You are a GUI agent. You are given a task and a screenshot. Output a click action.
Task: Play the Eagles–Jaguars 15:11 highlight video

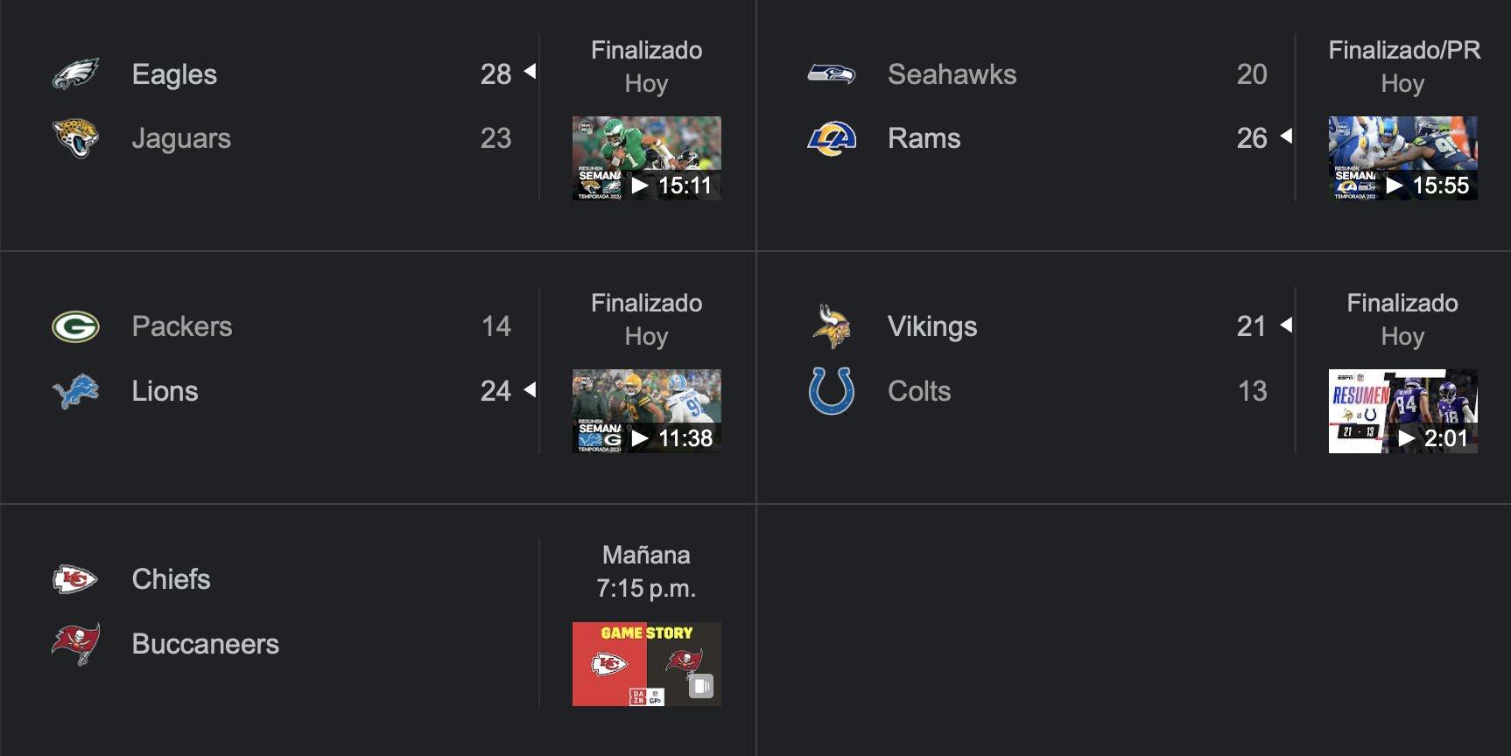(x=646, y=158)
